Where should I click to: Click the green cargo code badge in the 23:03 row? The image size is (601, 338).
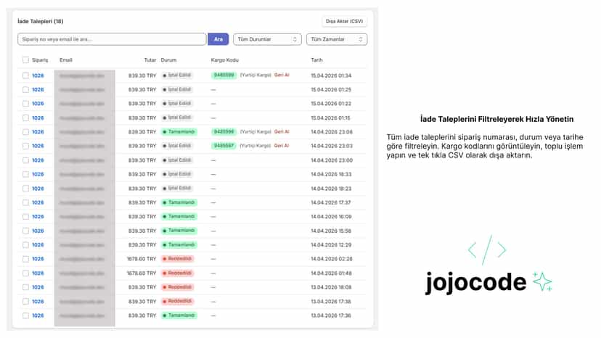click(x=224, y=146)
